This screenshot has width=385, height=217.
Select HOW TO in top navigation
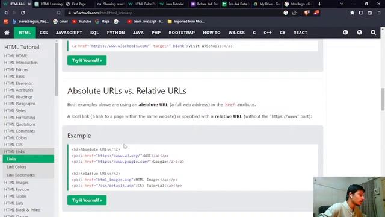point(212,33)
